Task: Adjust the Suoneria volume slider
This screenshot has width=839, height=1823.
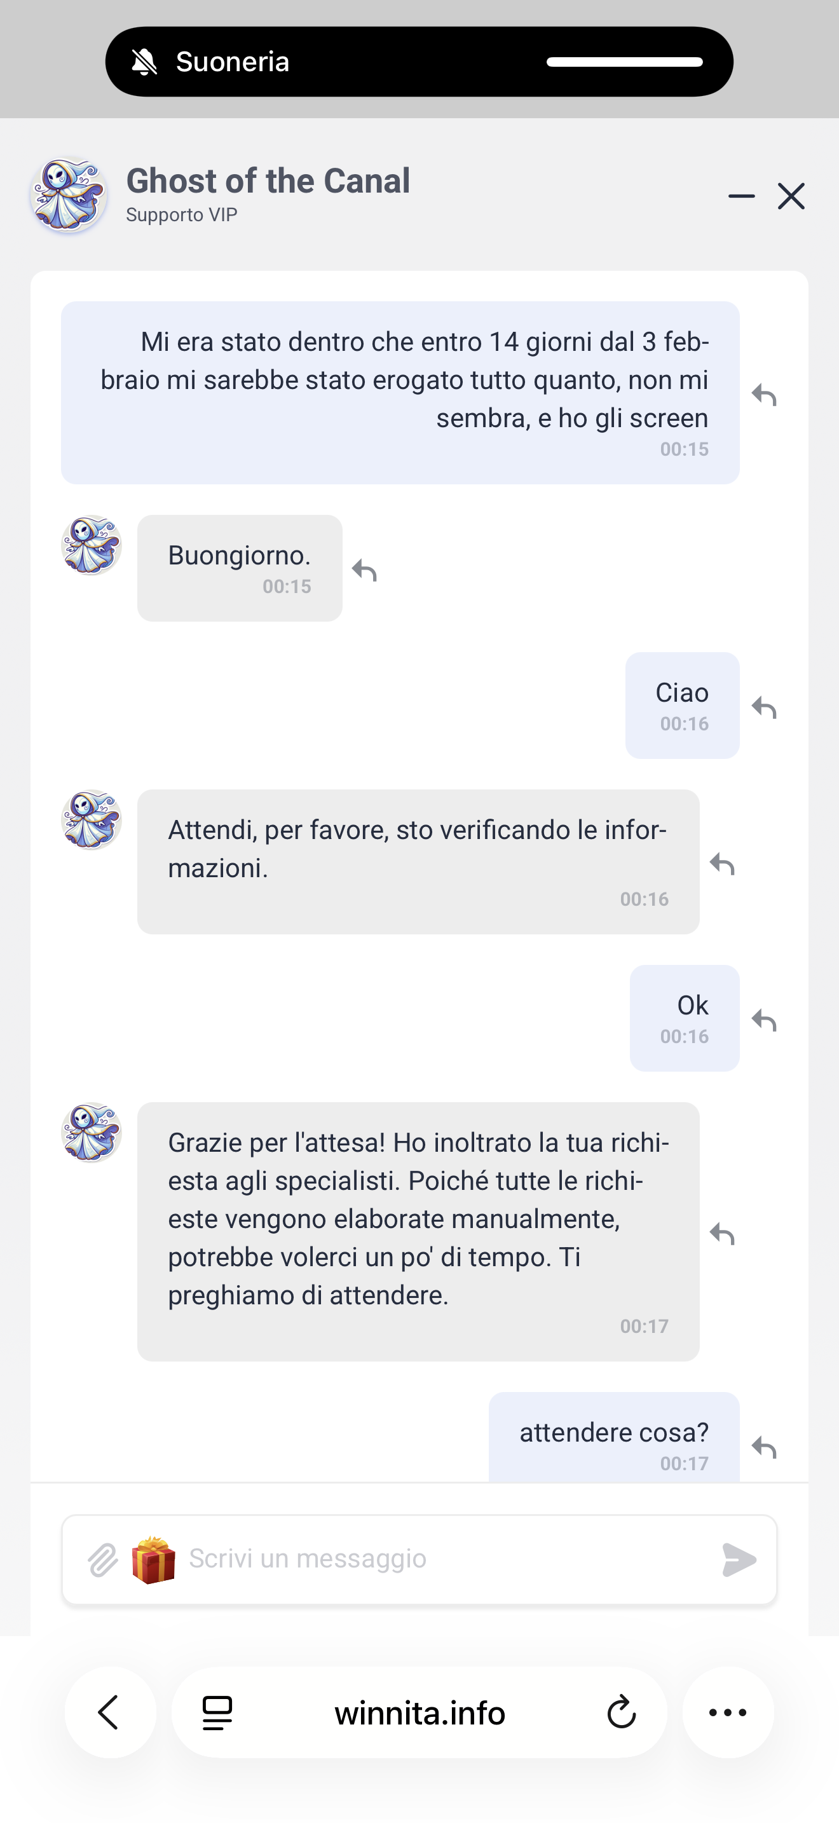Action: 624,62
